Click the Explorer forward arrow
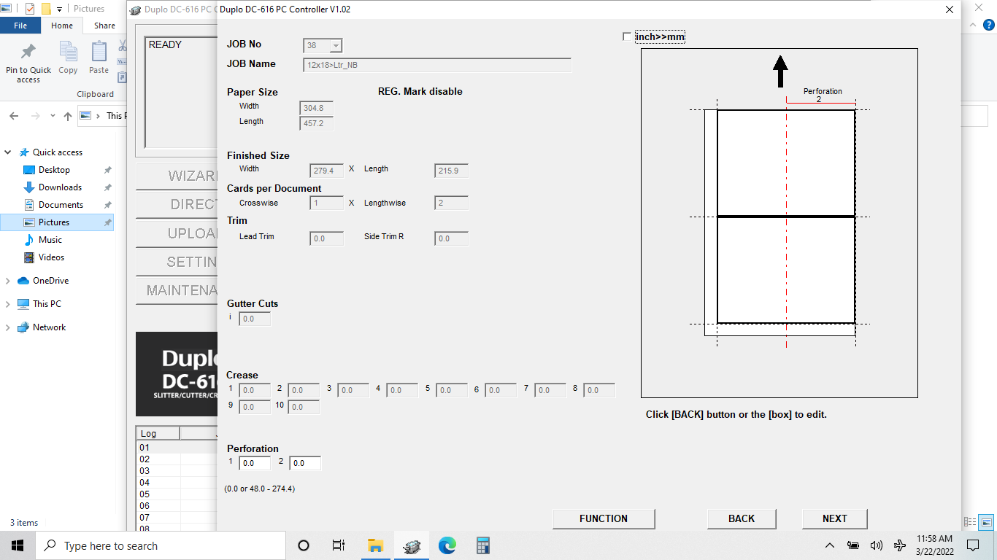997x560 pixels. point(35,116)
